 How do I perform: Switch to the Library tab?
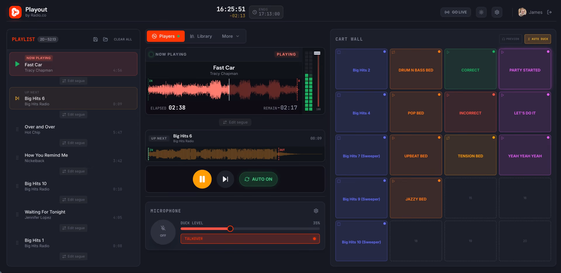coord(201,36)
